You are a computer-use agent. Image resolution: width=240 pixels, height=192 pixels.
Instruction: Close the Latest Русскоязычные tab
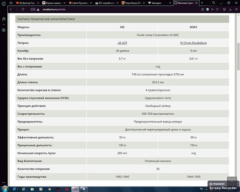[91, 3]
